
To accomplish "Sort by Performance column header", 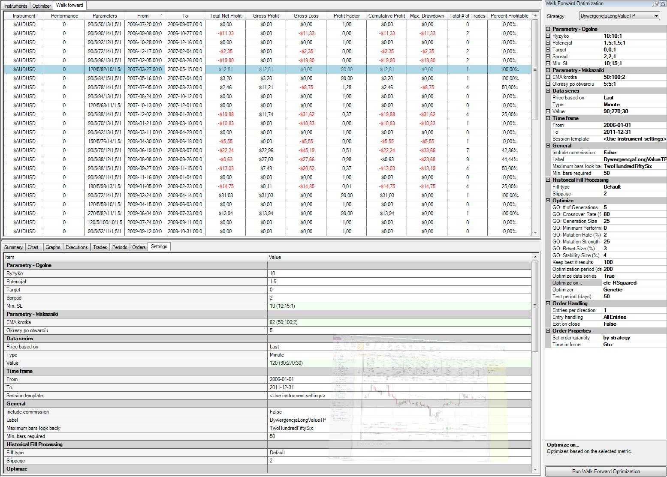I will click(64, 16).
